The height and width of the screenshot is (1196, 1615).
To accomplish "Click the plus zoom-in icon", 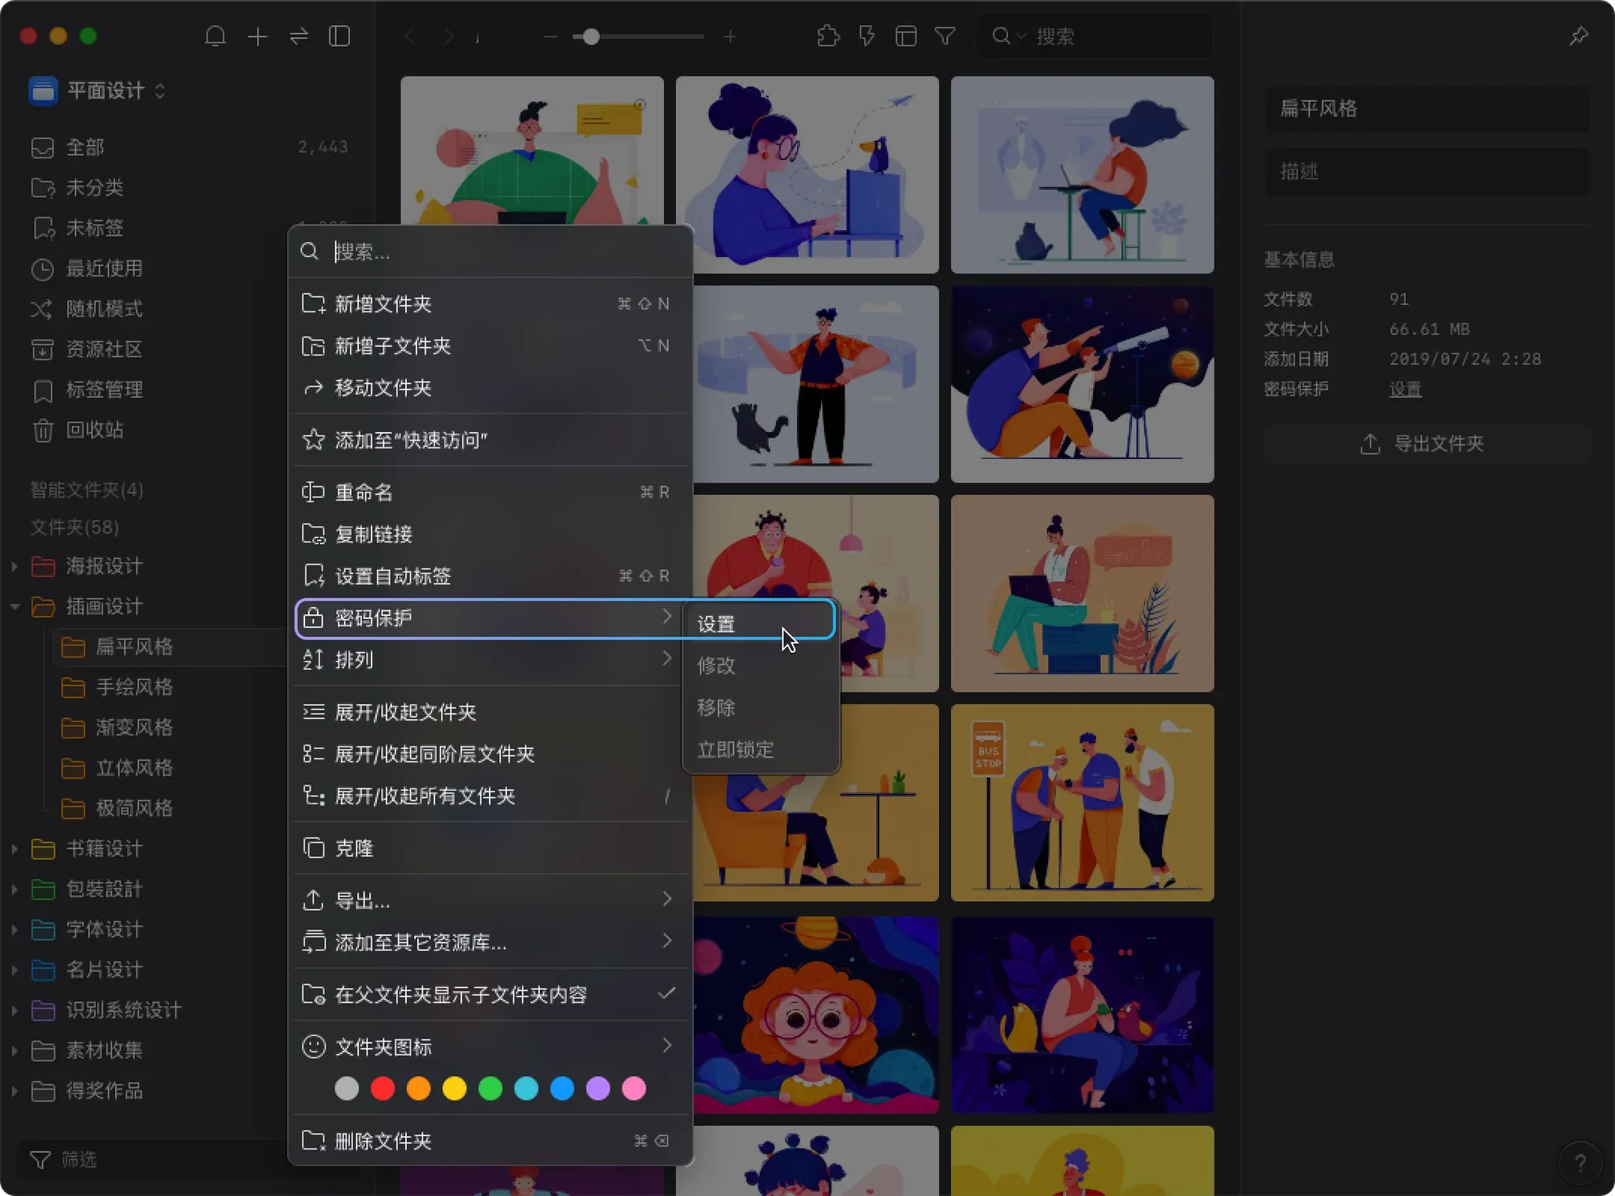I will click(x=730, y=36).
